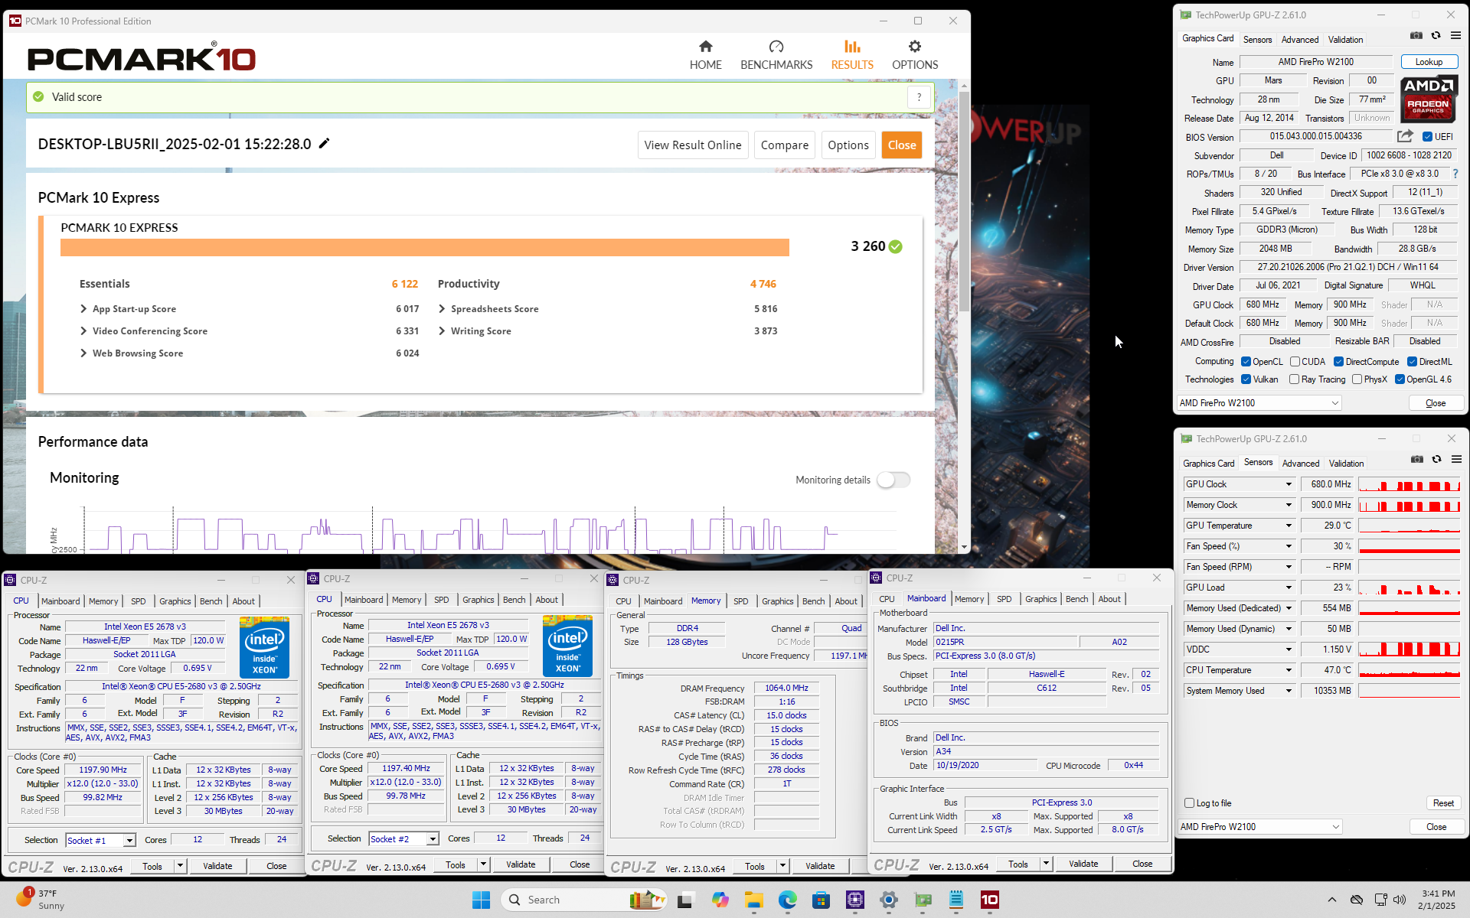Screen dimensions: 1470x918
Task: Click PCMark scrollbar down arrow
Action: (964, 548)
